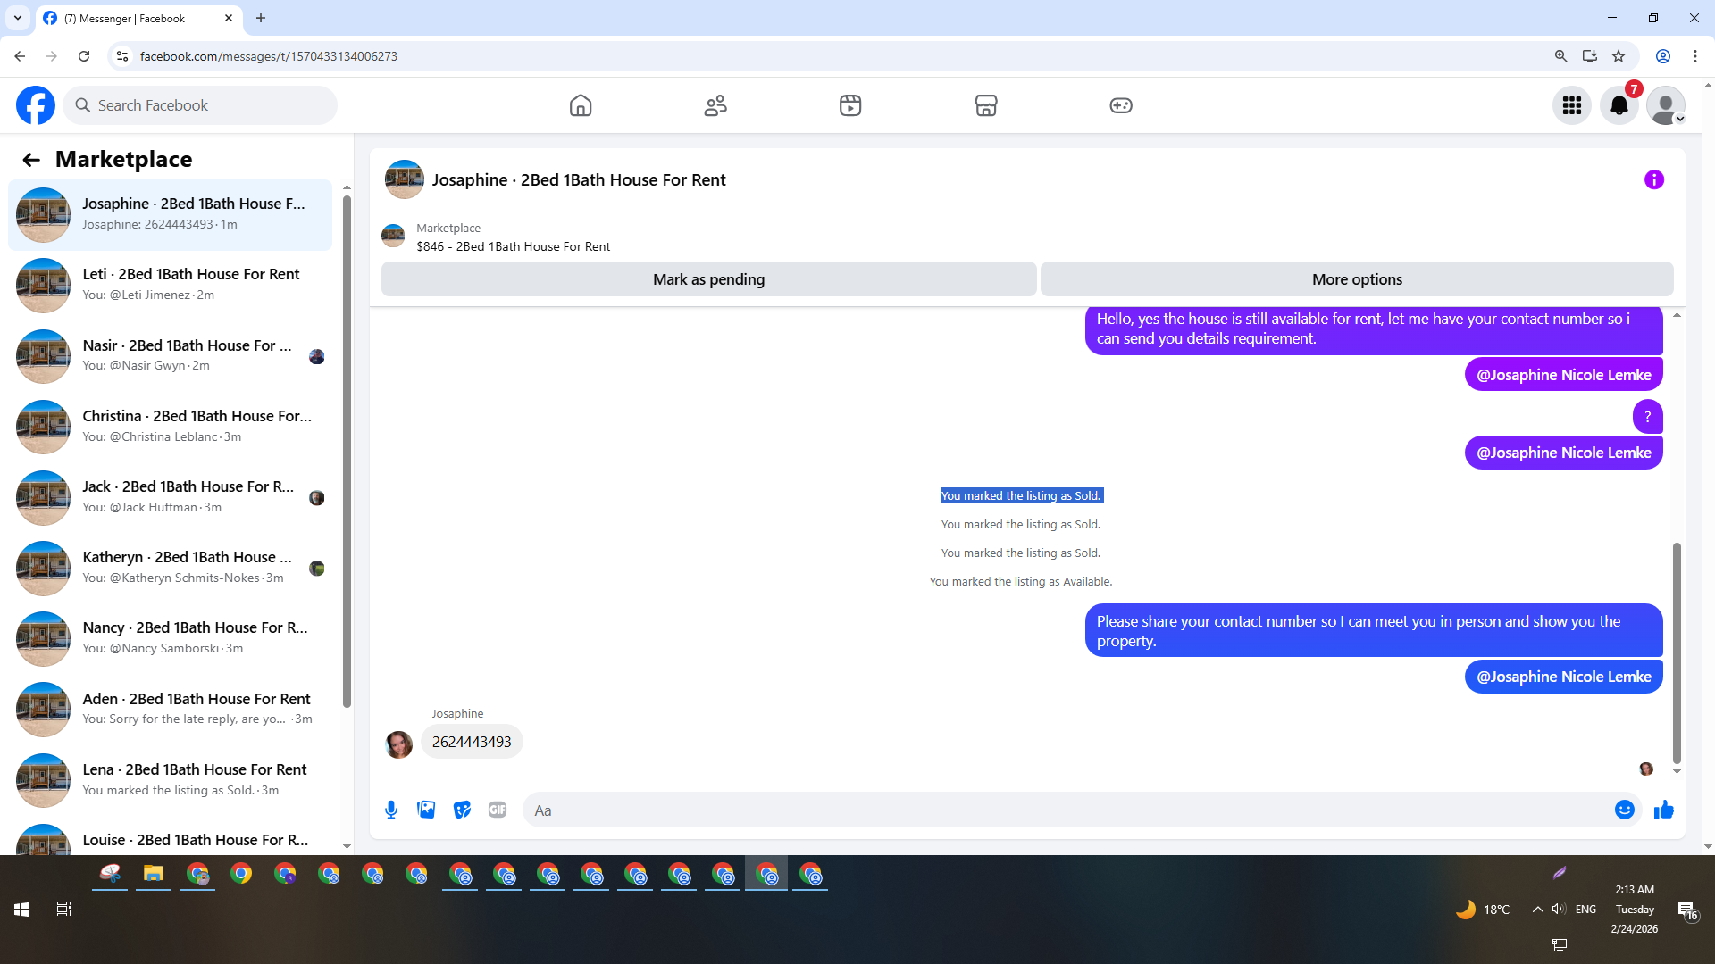The height and width of the screenshot is (964, 1715).
Task: Open Facebook notifications bell
Action: click(1619, 105)
